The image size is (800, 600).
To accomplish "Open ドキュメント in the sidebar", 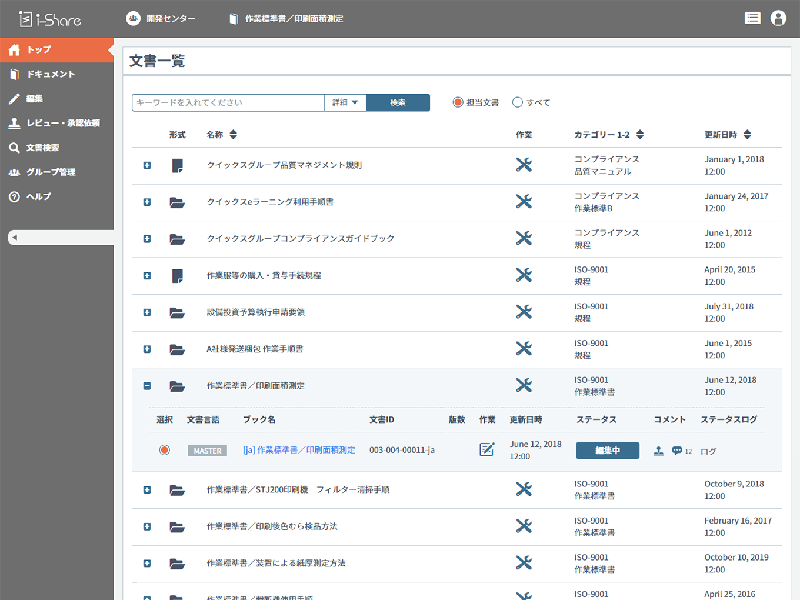I will [x=51, y=74].
